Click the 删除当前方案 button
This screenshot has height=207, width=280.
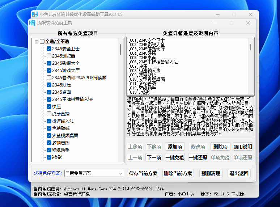(178, 173)
